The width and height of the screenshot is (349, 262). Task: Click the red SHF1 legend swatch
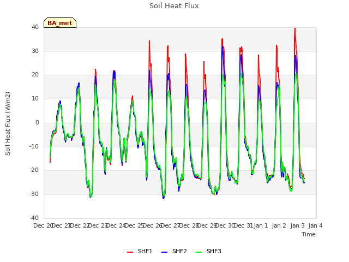pos(130,252)
